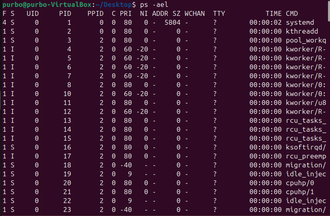Click the '~/Desktop' path in prompt
This screenshot has width=330, height=216.
click(113, 4)
